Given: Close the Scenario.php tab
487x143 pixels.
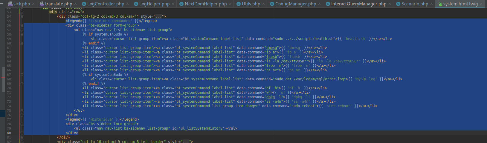Looking at the screenshot, I should 431,4.
